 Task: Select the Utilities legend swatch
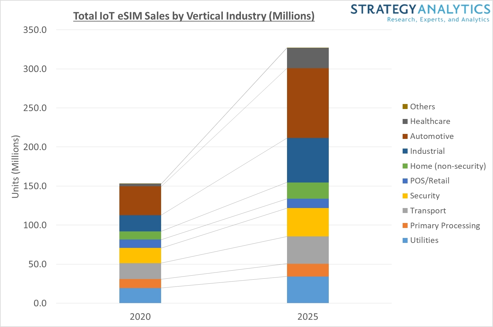[x=405, y=240]
